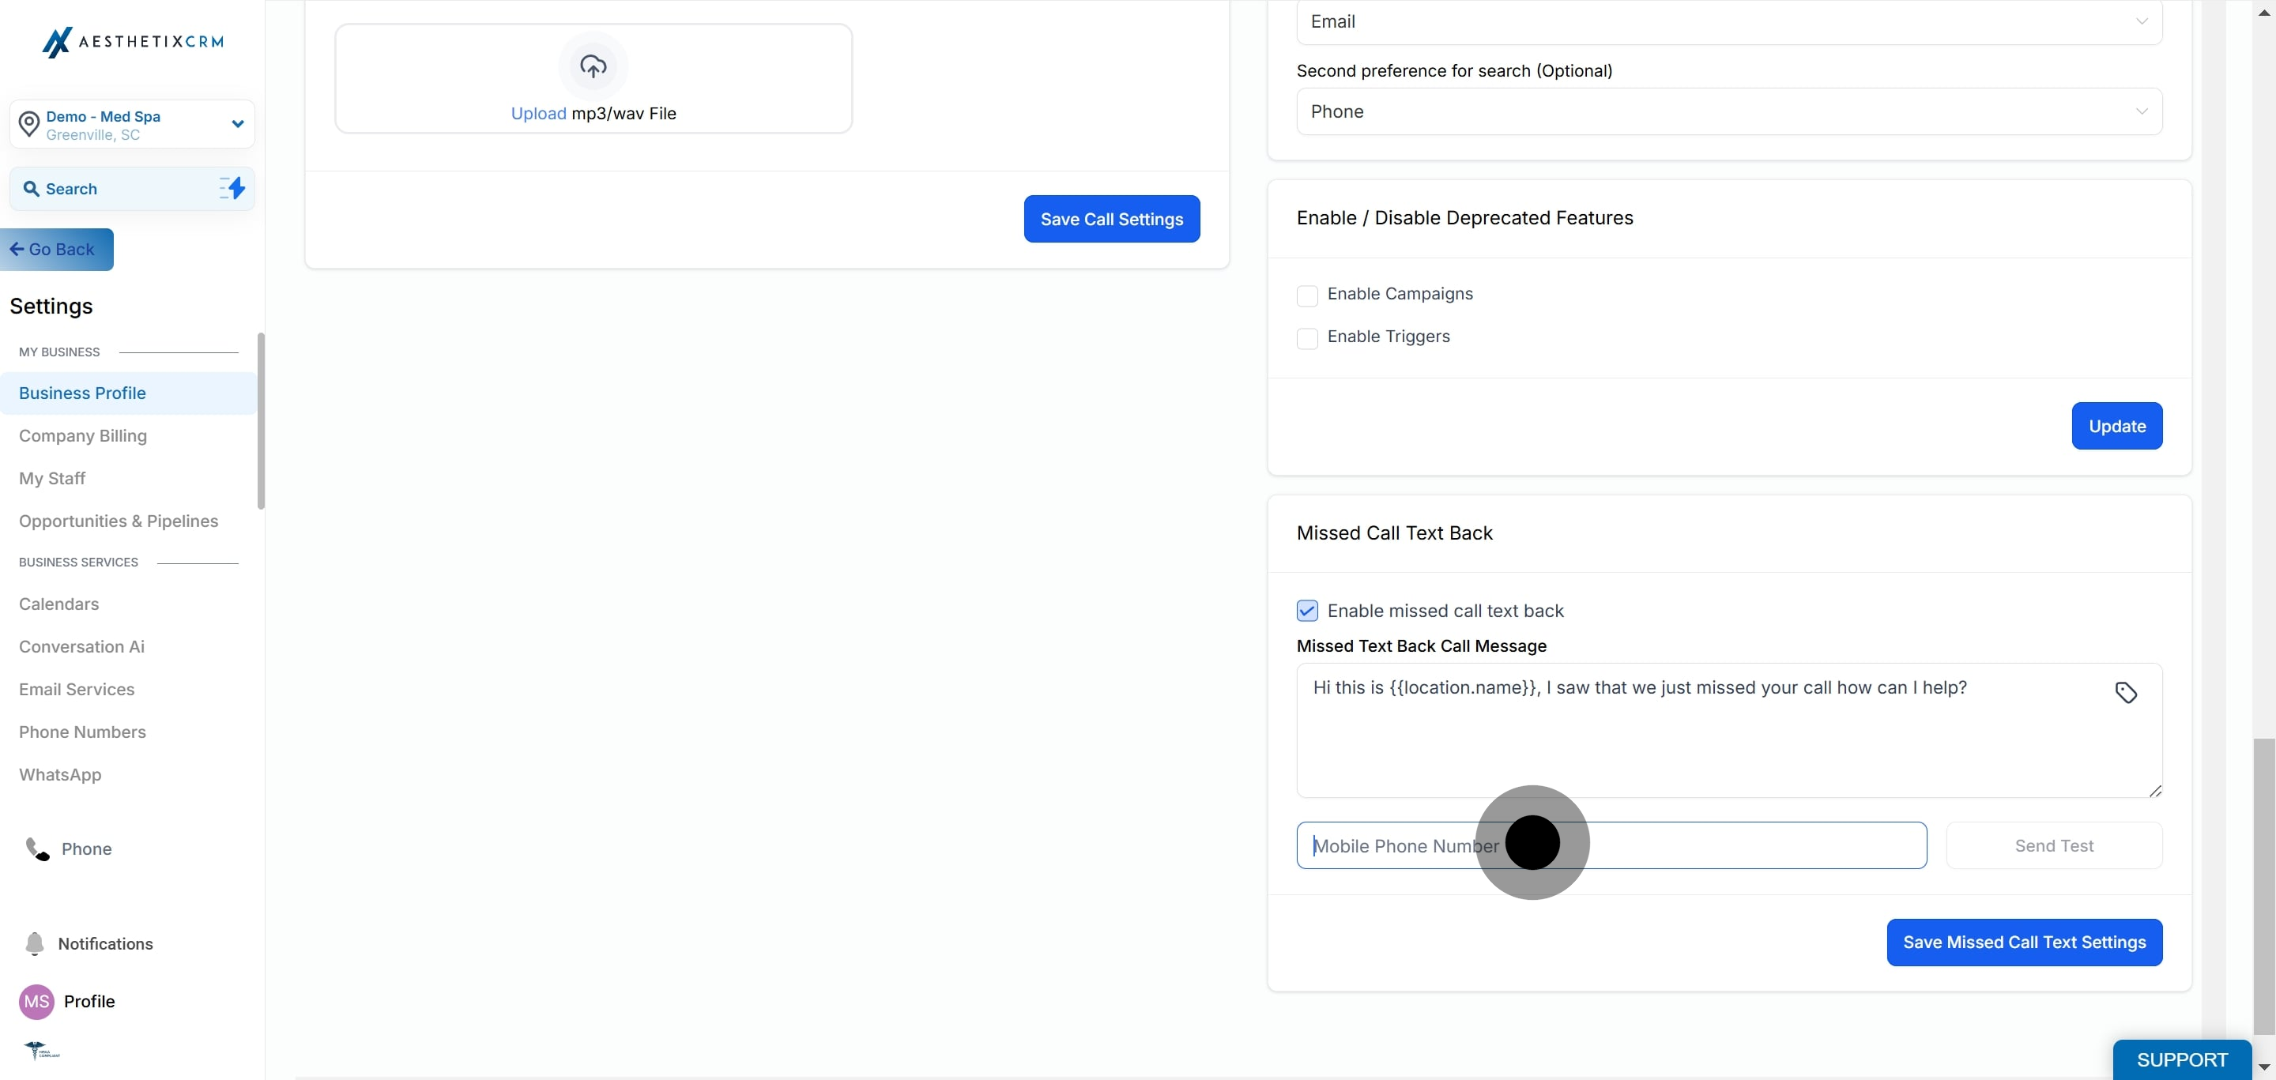This screenshot has height=1080, width=2276.
Task: Click the AesthetixCRM logo
Action: (133, 42)
